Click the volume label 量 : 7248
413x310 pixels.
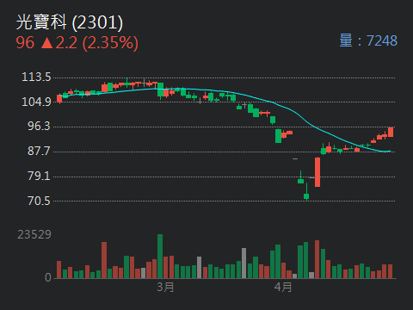[368, 40]
